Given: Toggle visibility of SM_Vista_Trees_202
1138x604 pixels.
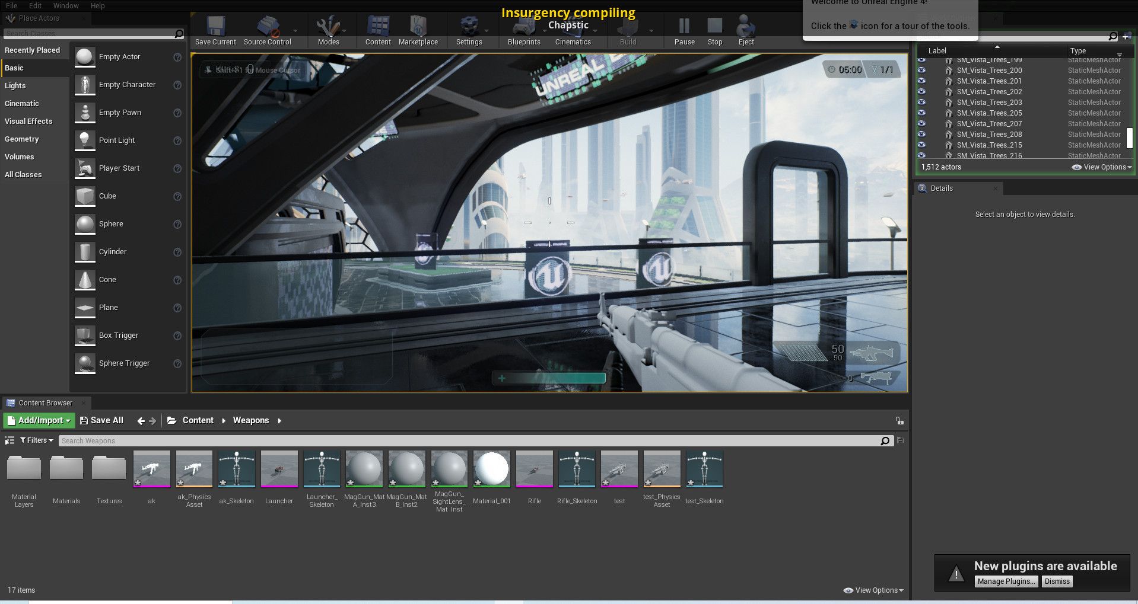Looking at the screenshot, I should click(x=921, y=92).
